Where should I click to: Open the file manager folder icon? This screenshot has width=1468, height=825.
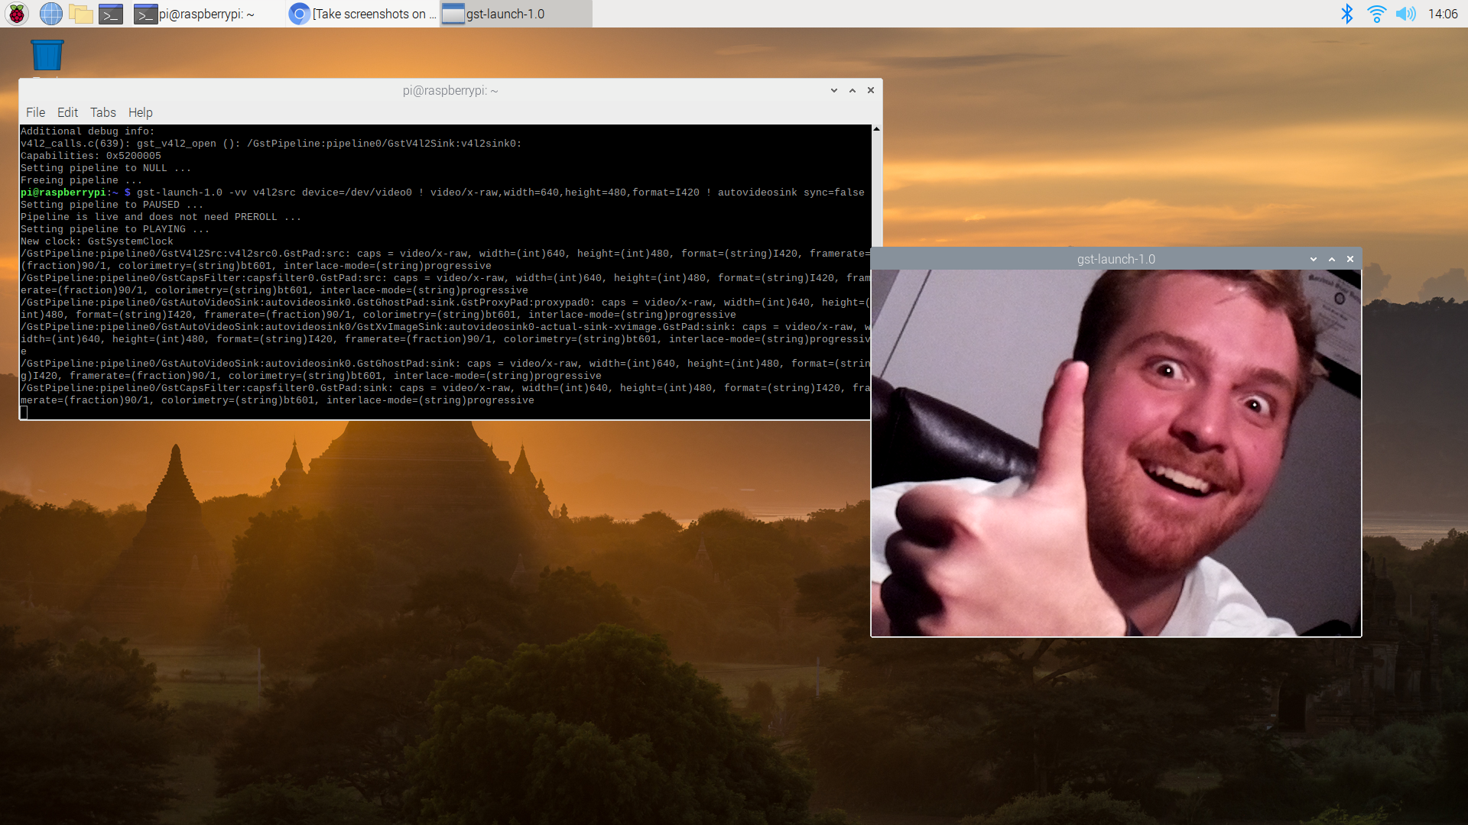(x=80, y=14)
